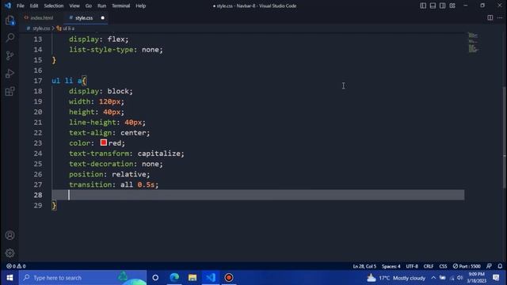The height and width of the screenshot is (285, 507).
Task: Change CRLF end-of-line sequence
Action: coord(429,266)
